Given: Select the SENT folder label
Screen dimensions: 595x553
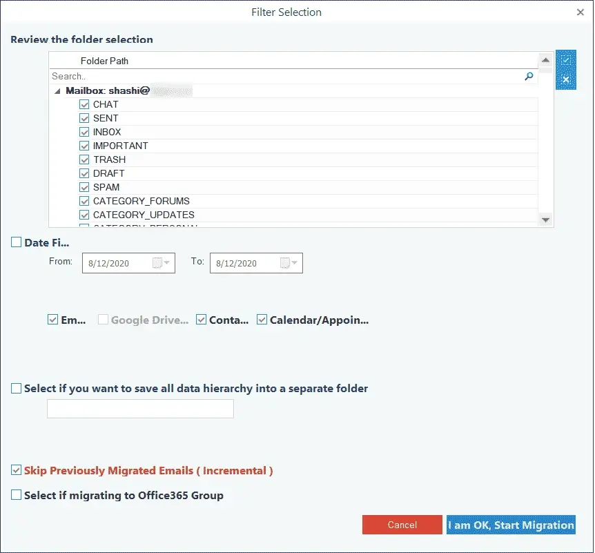Looking at the screenshot, I should pos(106,118).
